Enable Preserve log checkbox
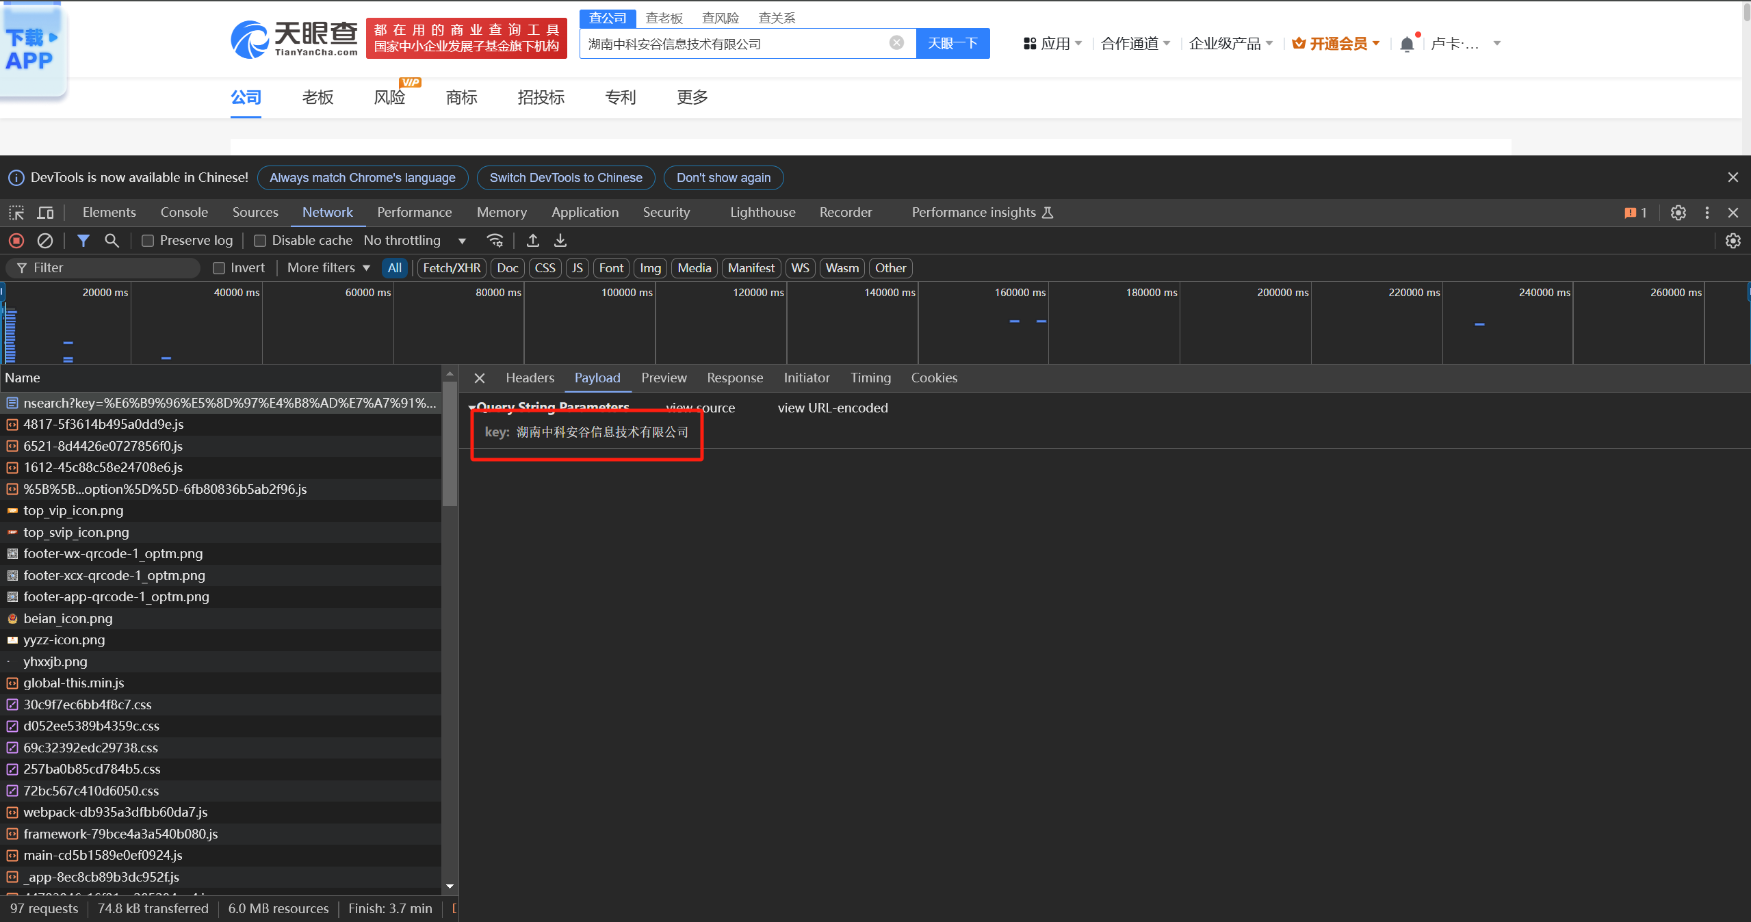Screen dimensions: 1751x922 (x=148, y=241)
